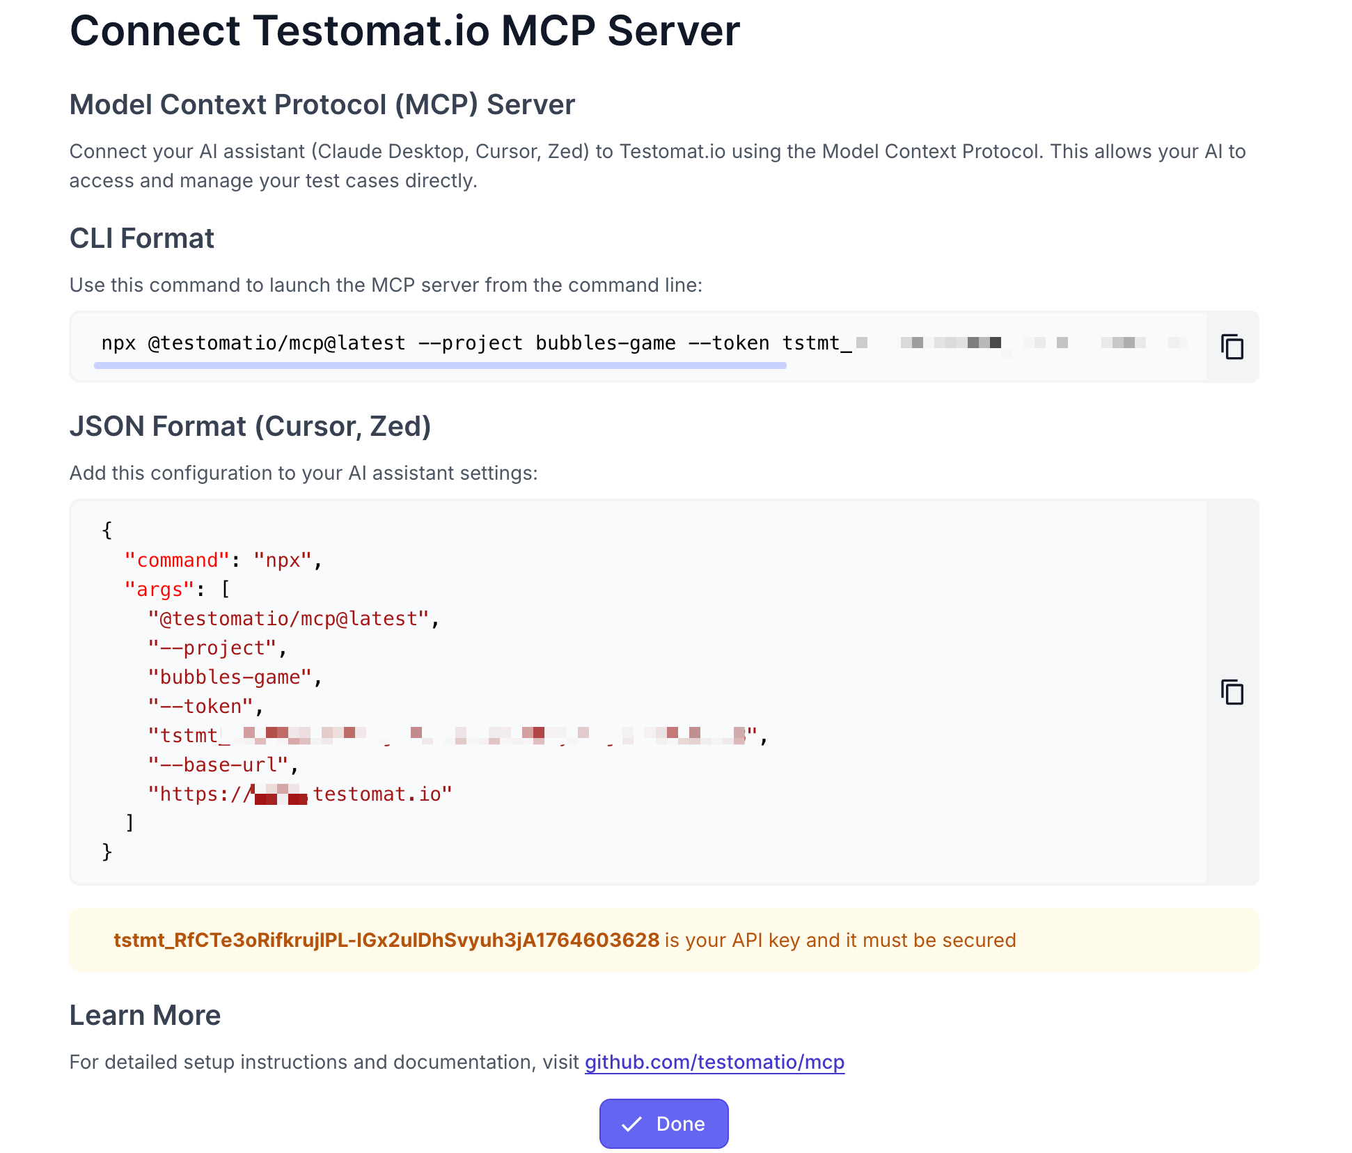
Task: Click the checkmark icon inside the Done button
Action: (x=632, y=1123)
